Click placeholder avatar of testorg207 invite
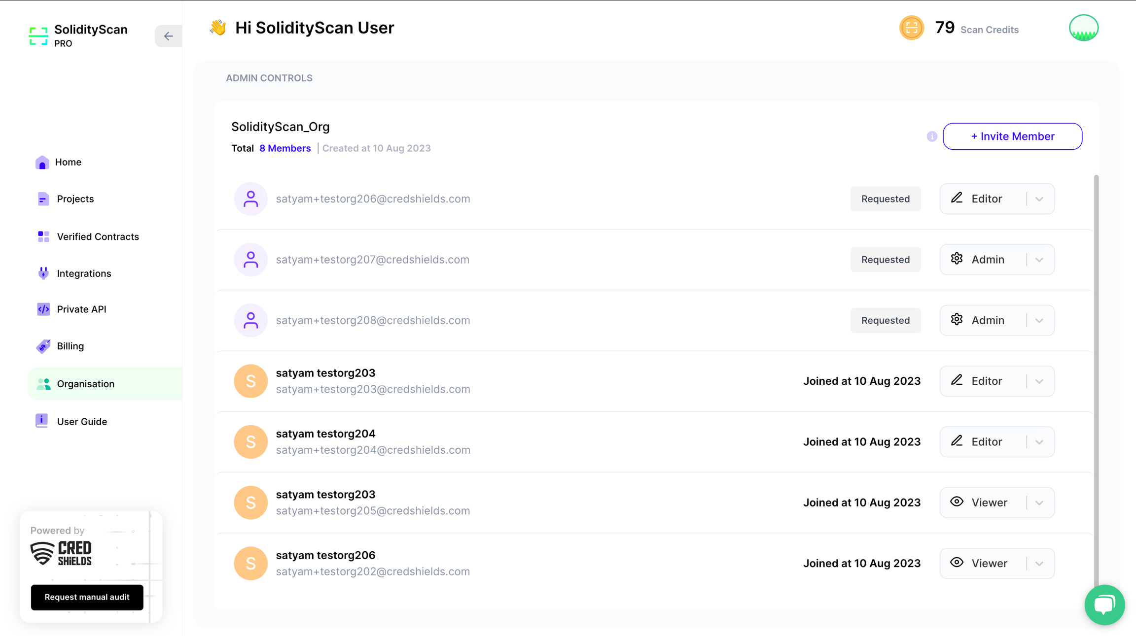The image size is (1136, 636). click(250, 260)
